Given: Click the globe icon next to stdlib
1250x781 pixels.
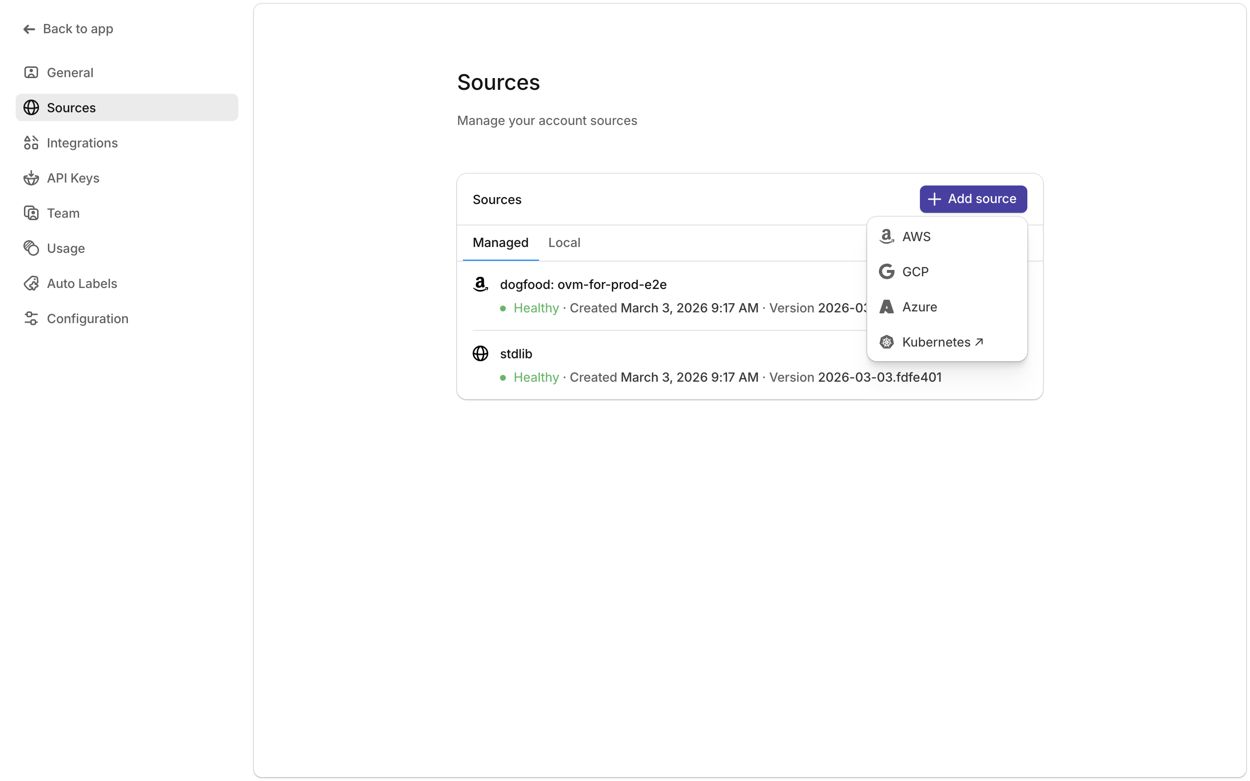Looking at the screenshot, I should tap(480, 353).
